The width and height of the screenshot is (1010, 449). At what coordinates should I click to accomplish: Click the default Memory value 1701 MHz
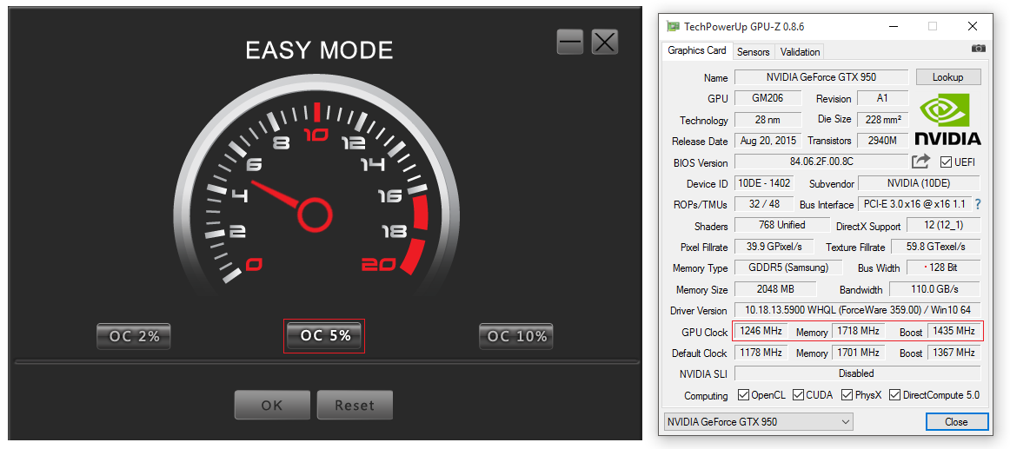pyautogui.click(x=858, y=353)
